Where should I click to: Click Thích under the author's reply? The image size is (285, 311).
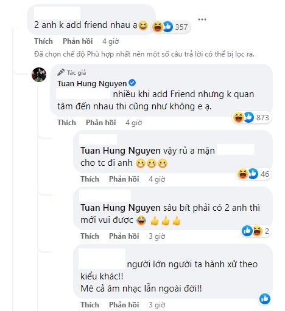coord(66,123)
